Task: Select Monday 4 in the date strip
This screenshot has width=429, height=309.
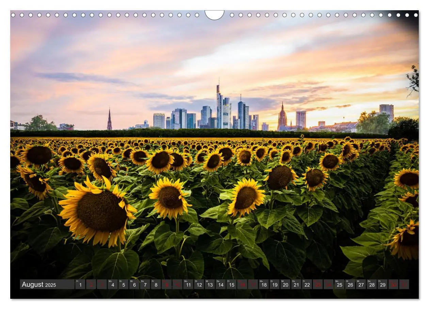Action: (x=112, y=284)
